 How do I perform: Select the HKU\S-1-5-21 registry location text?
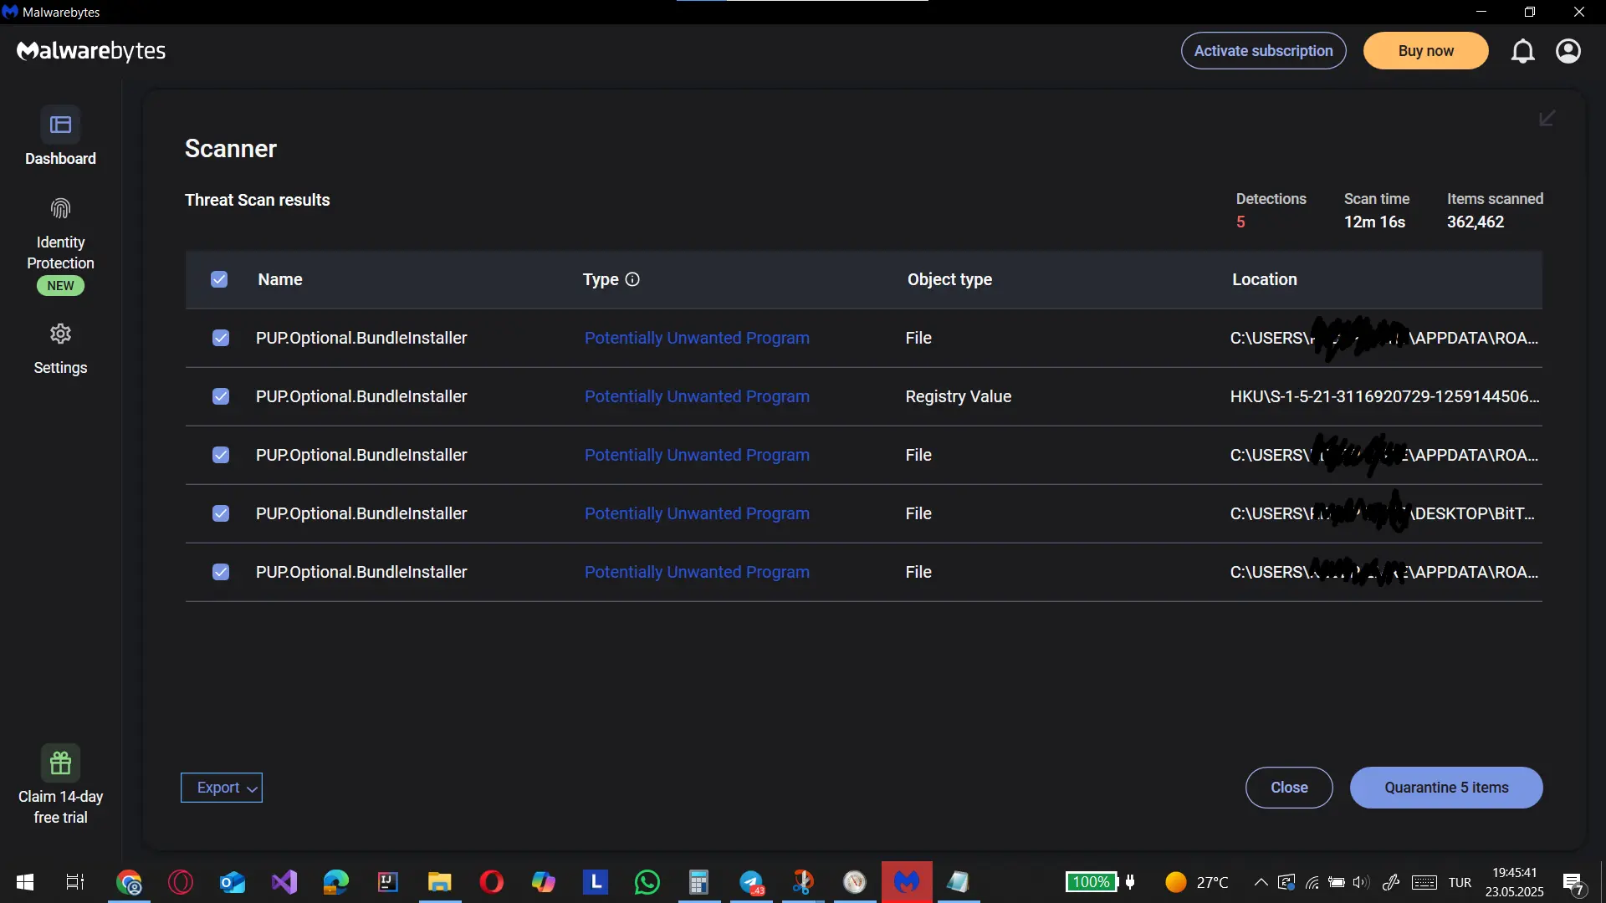1384,396
